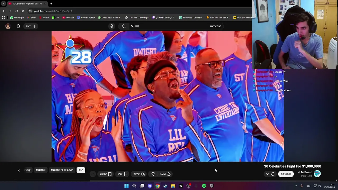Open the Gmail bookmark

(31, 18)
